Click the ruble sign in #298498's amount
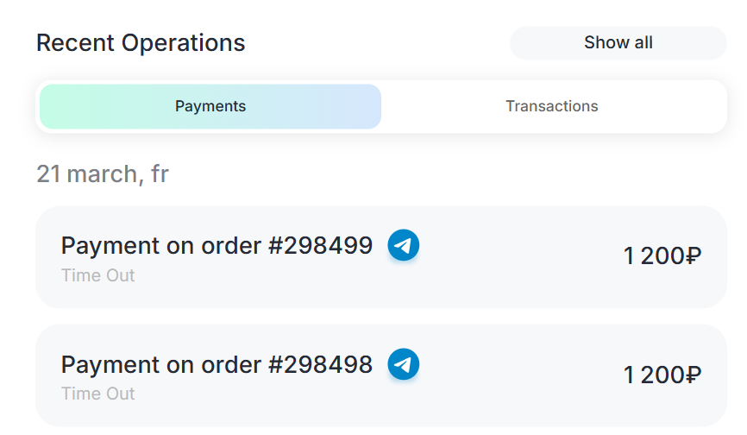This screenshot has width=747, height=435. click(693, 375)
